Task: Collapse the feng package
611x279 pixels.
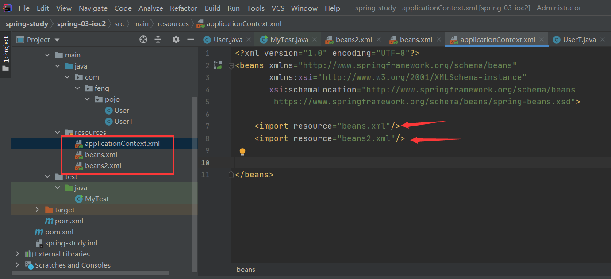Action: (x=77, y=88)
